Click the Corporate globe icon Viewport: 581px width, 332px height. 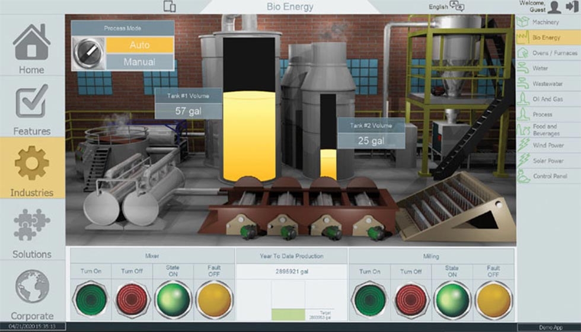(x=31, y=287)
